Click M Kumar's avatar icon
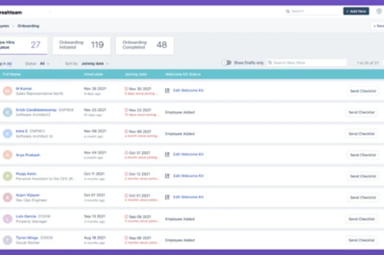 (8, 91)
